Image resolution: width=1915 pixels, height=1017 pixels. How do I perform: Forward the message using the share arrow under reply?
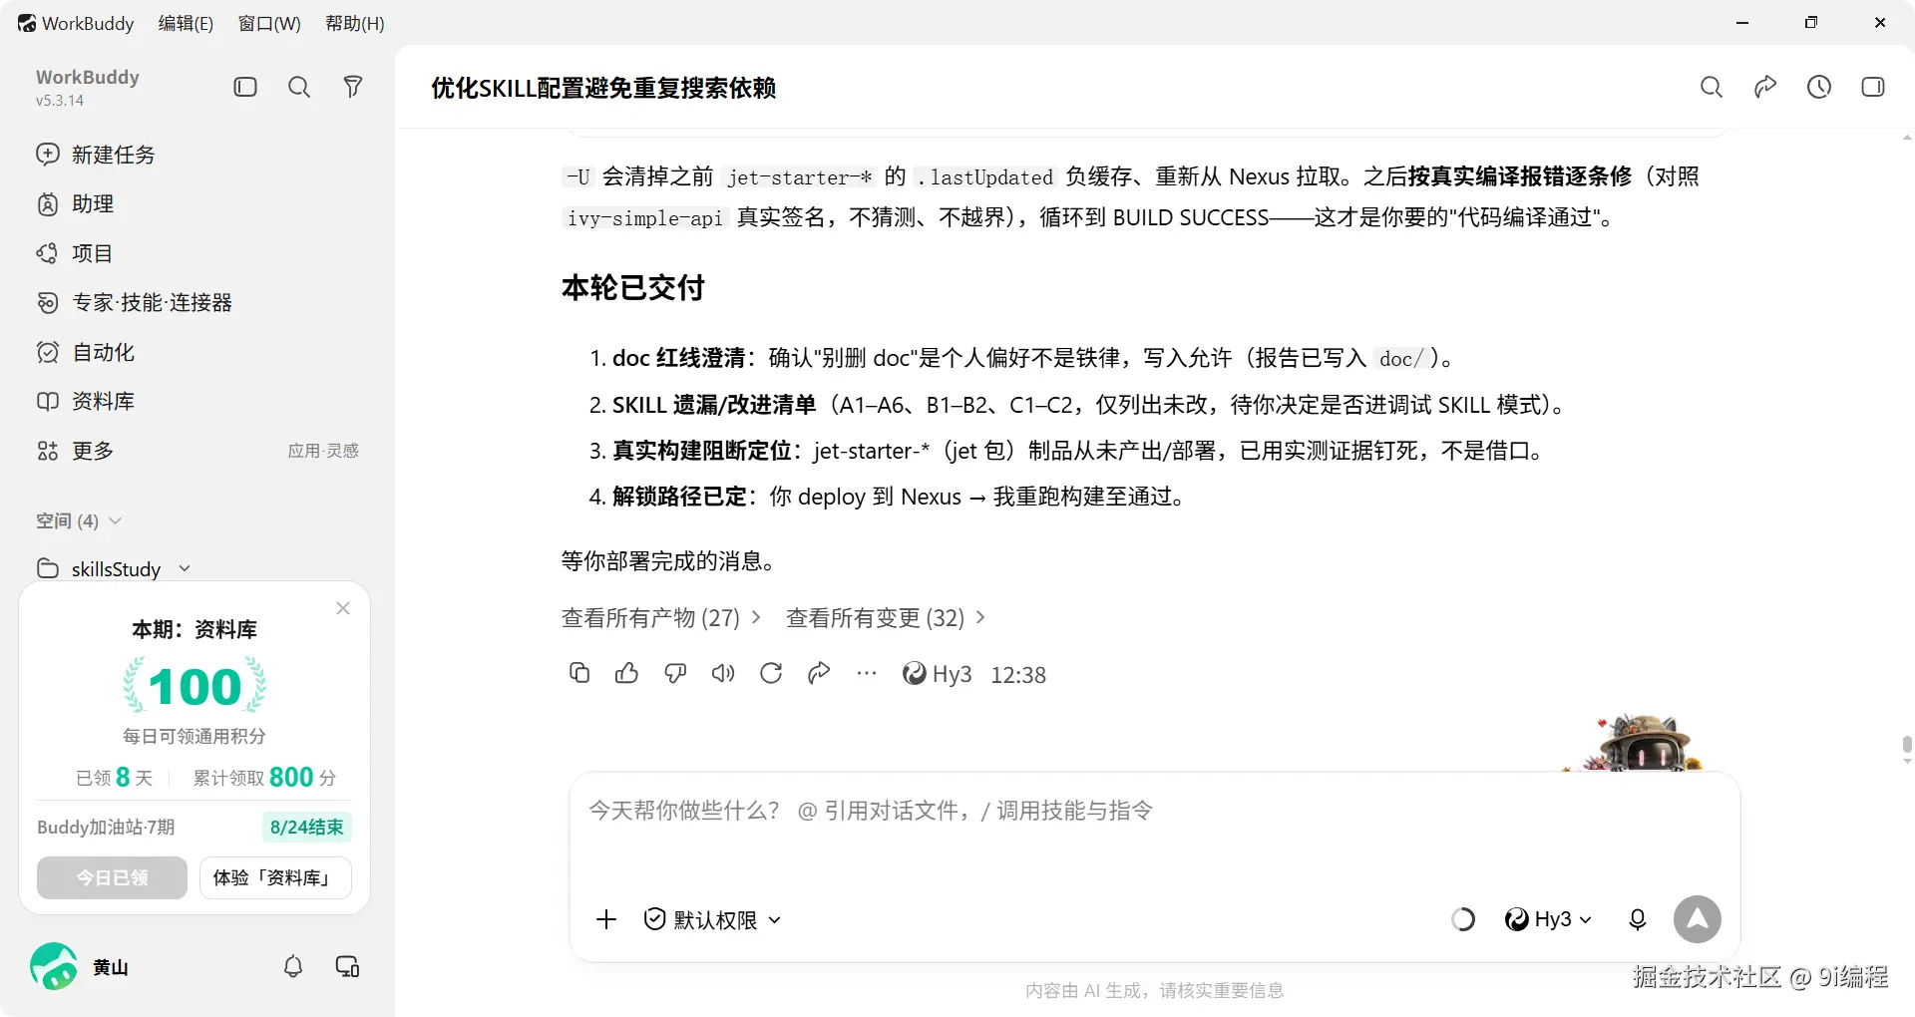(819, 673)
